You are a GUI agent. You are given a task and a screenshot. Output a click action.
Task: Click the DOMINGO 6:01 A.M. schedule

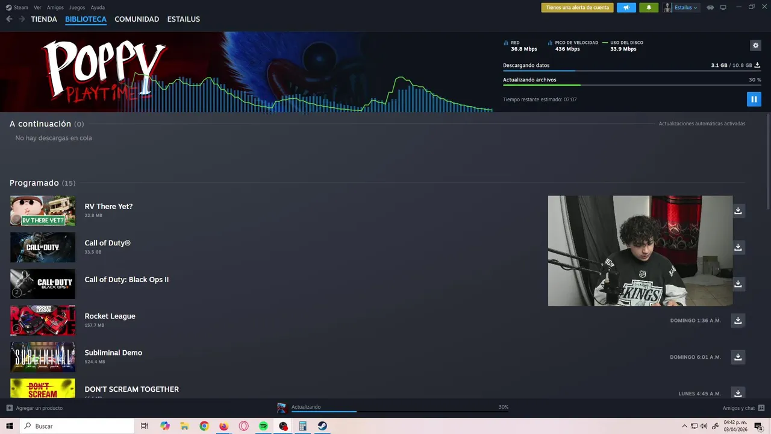coord(695,357)
